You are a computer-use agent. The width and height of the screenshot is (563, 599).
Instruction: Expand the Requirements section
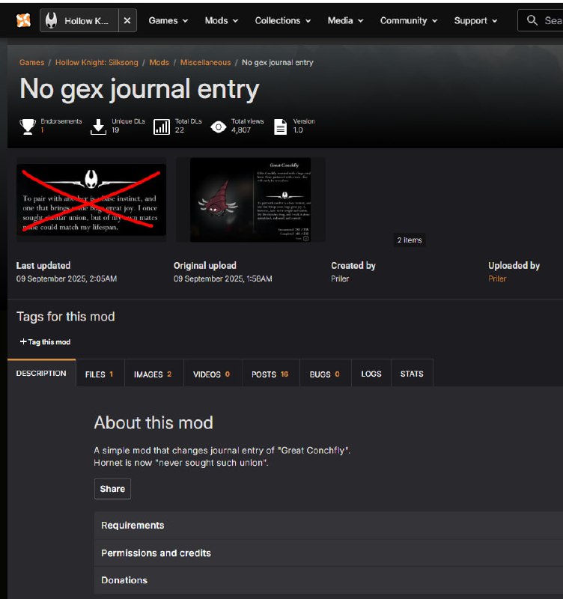[133, 526]
